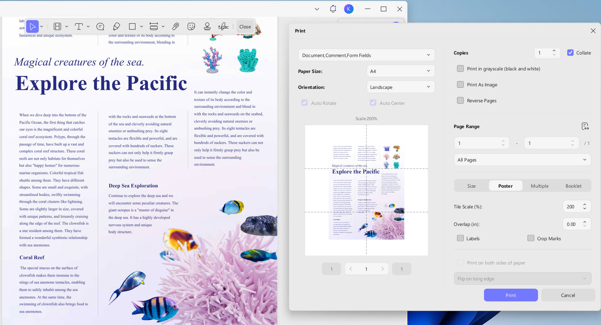Open the title bar chevron dropdown
This screenshot has width=601, height=325.
pos(317,9)
